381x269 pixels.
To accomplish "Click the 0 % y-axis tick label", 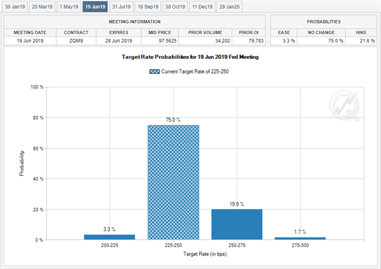I will pyautogui.click(x=39, y=240).
